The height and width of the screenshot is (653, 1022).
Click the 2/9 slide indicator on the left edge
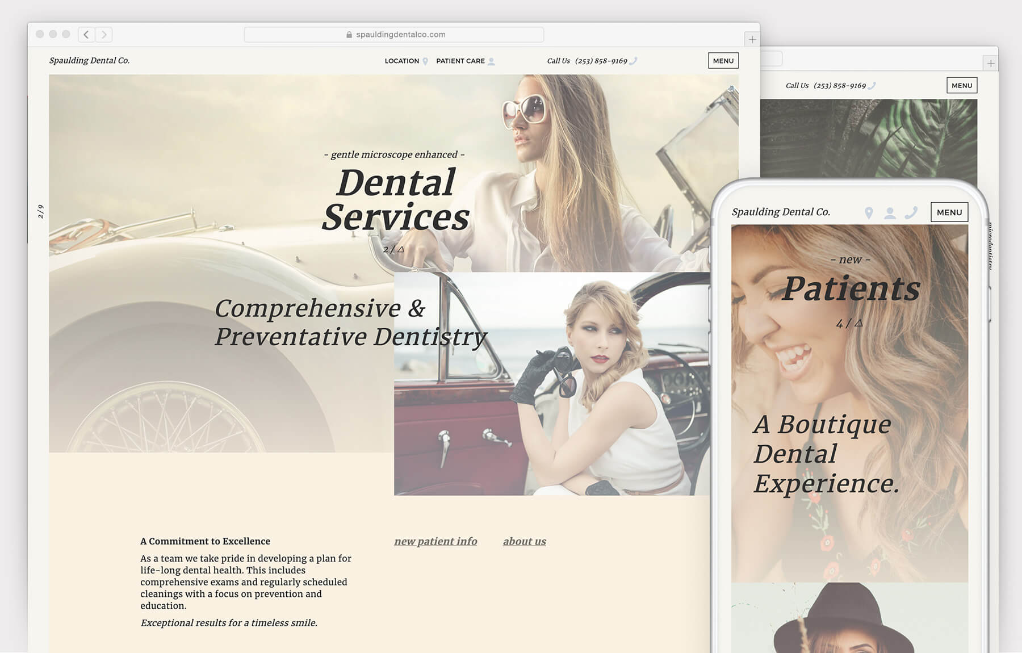[40, 211]
